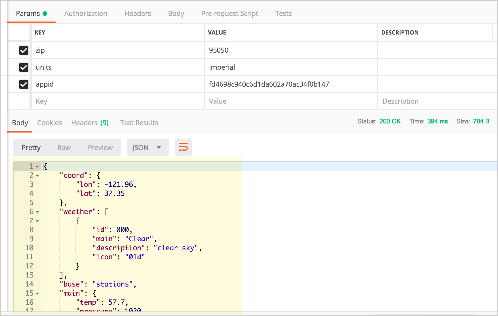
Task: Click the "temp": 57.7 line
Action: tap(102, 302)
